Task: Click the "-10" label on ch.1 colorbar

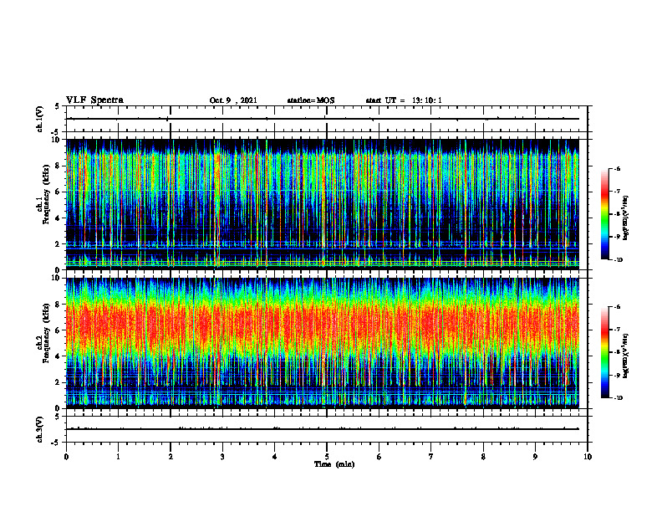Action: coord(618,260)
